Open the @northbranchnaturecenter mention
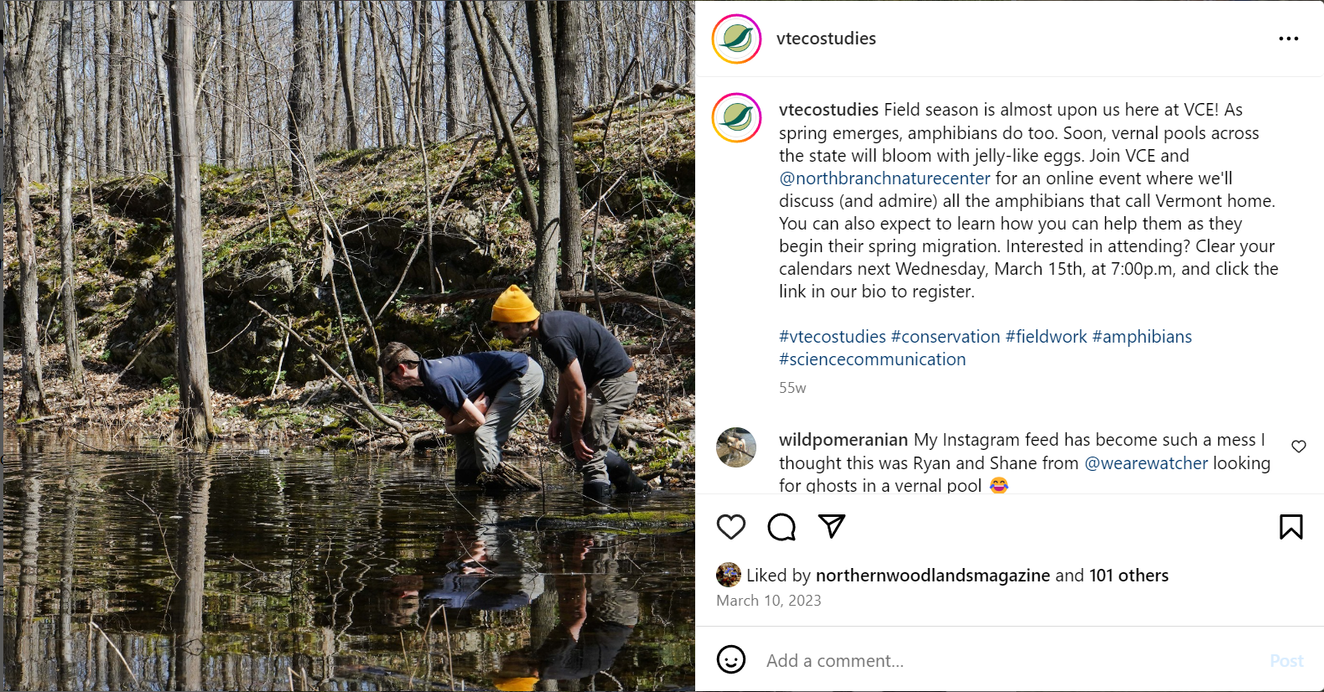 (885, 178)
